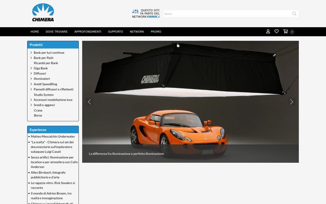Open the APPROFONDIMENTI menu

(88, 32)
